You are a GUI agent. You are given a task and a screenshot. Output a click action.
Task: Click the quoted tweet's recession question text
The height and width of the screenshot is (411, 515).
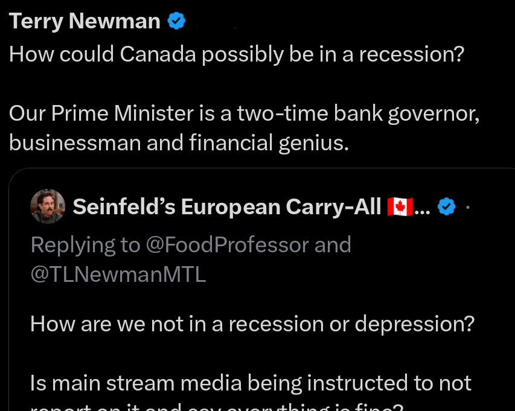251,323
